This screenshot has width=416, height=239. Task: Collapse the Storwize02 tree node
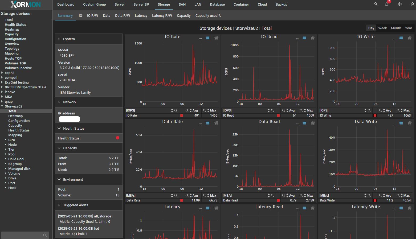coord(2,106)
